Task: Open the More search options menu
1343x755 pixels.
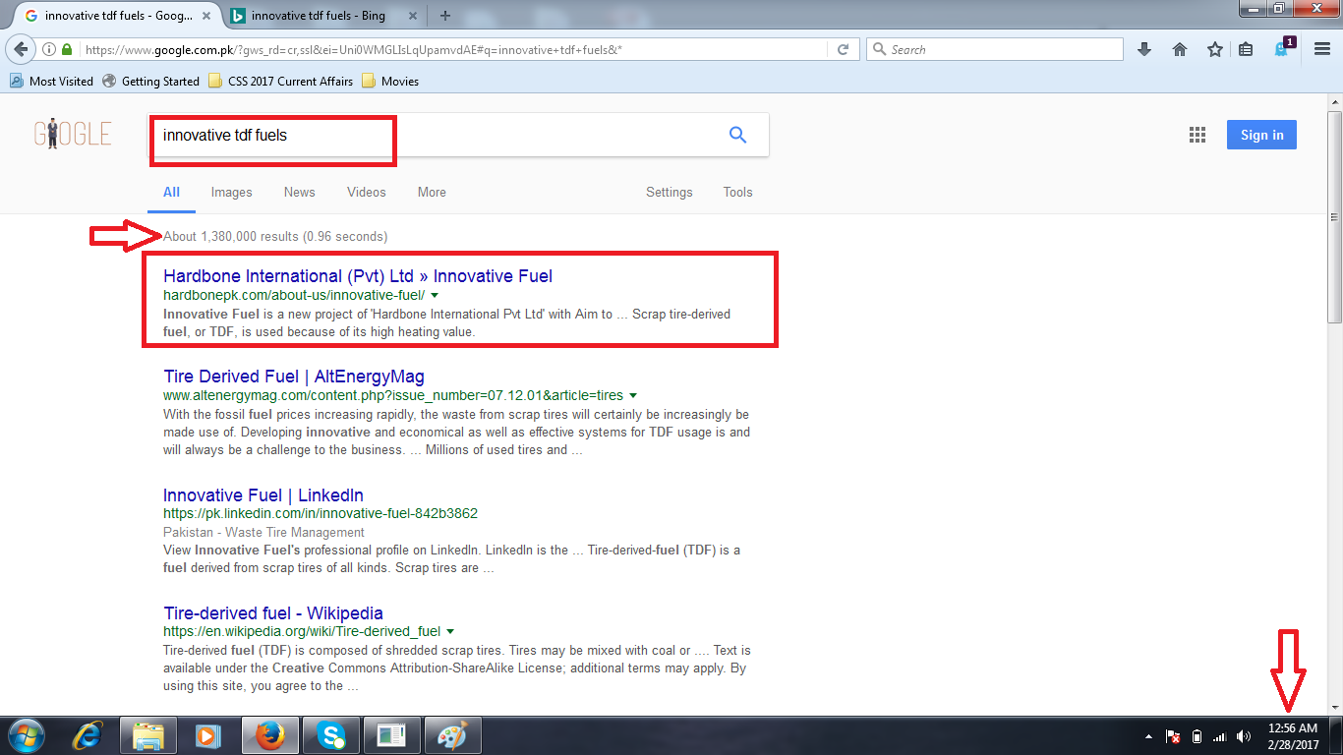Action: (432, 192)
